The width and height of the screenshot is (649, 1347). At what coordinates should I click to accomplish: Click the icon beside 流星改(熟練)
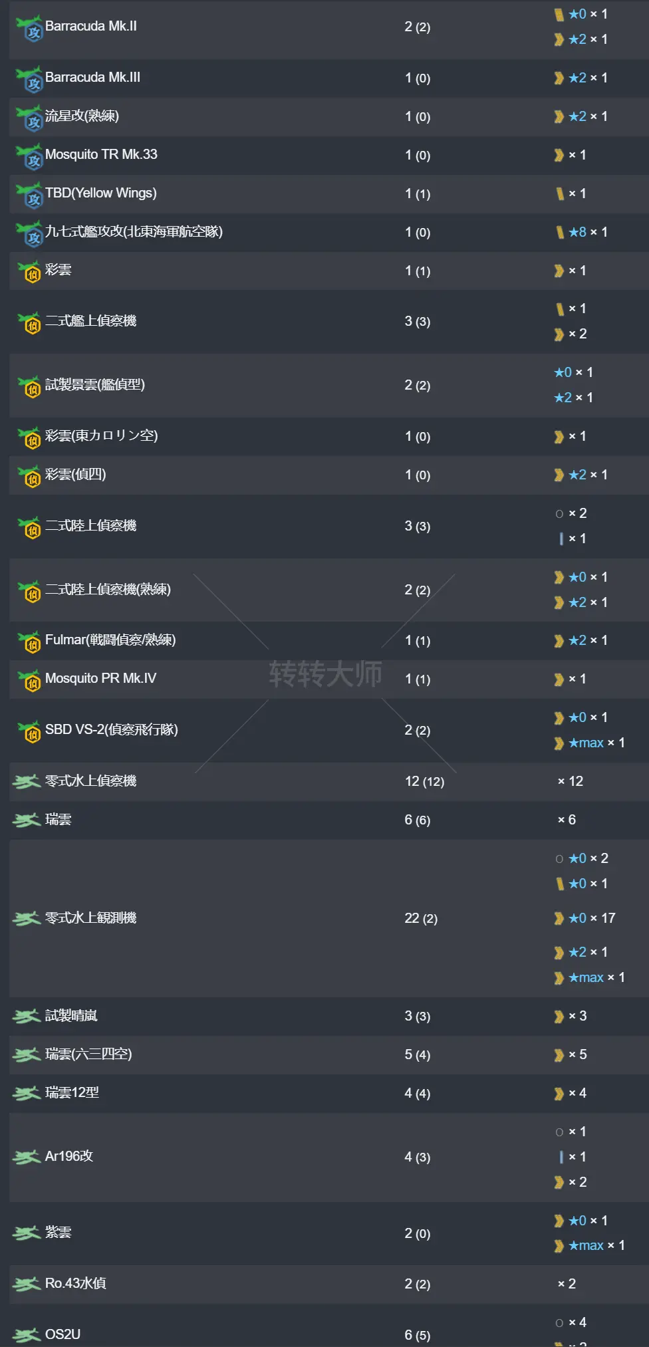(29, 118)
